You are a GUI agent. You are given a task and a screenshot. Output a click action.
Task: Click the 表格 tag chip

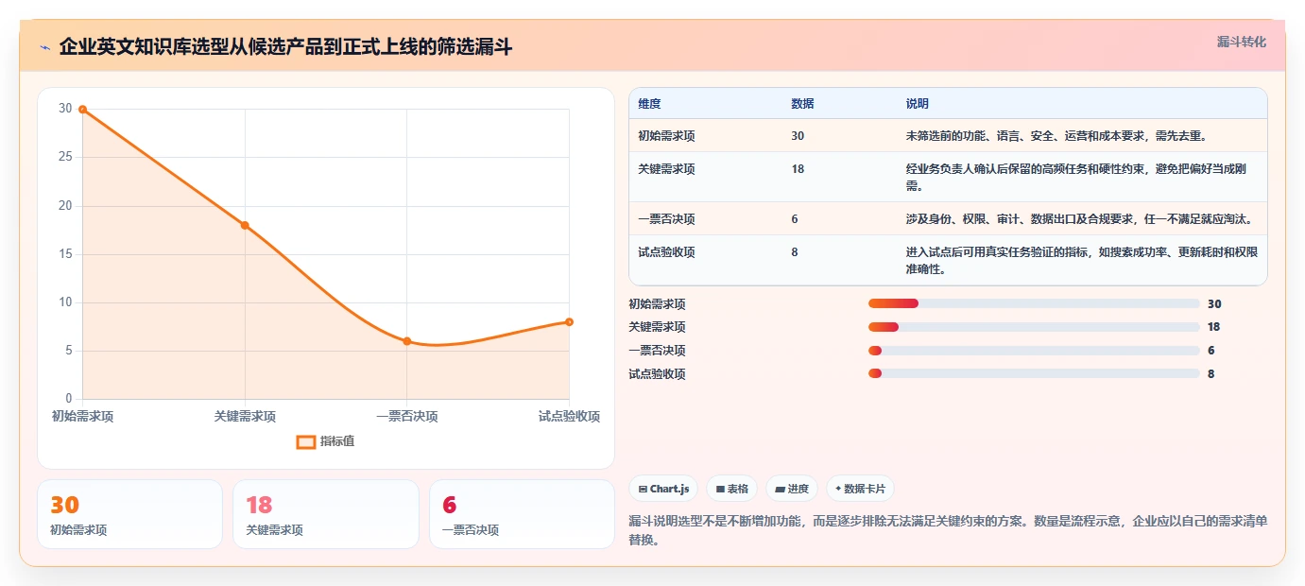(732, 489)
